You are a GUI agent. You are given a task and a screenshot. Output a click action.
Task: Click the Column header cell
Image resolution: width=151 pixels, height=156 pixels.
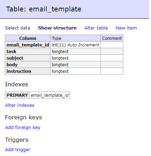28,38
